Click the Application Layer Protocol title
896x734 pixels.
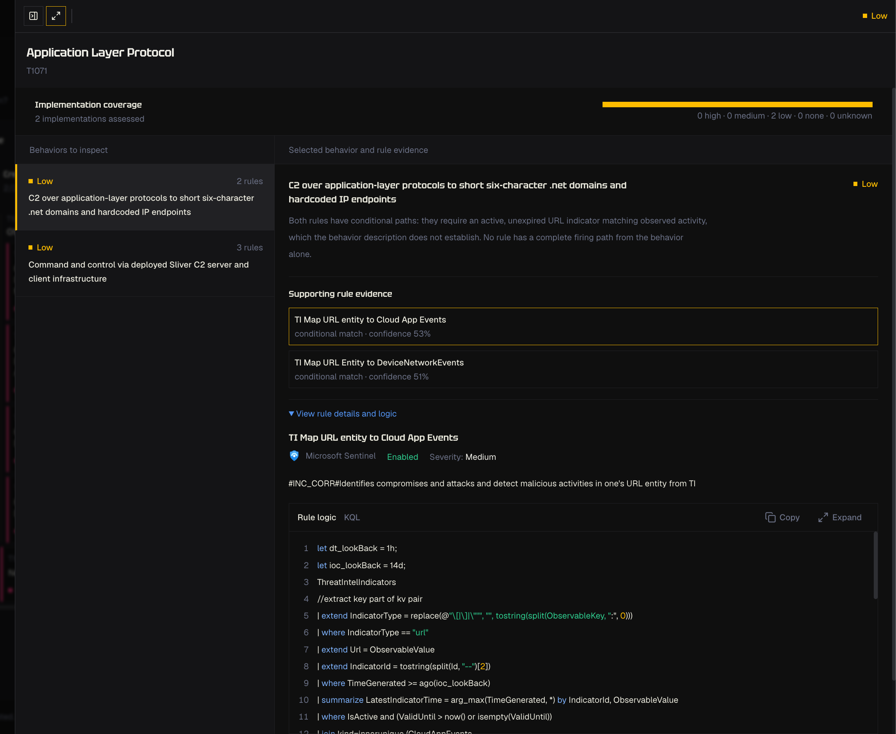click(x=100, y=52)
